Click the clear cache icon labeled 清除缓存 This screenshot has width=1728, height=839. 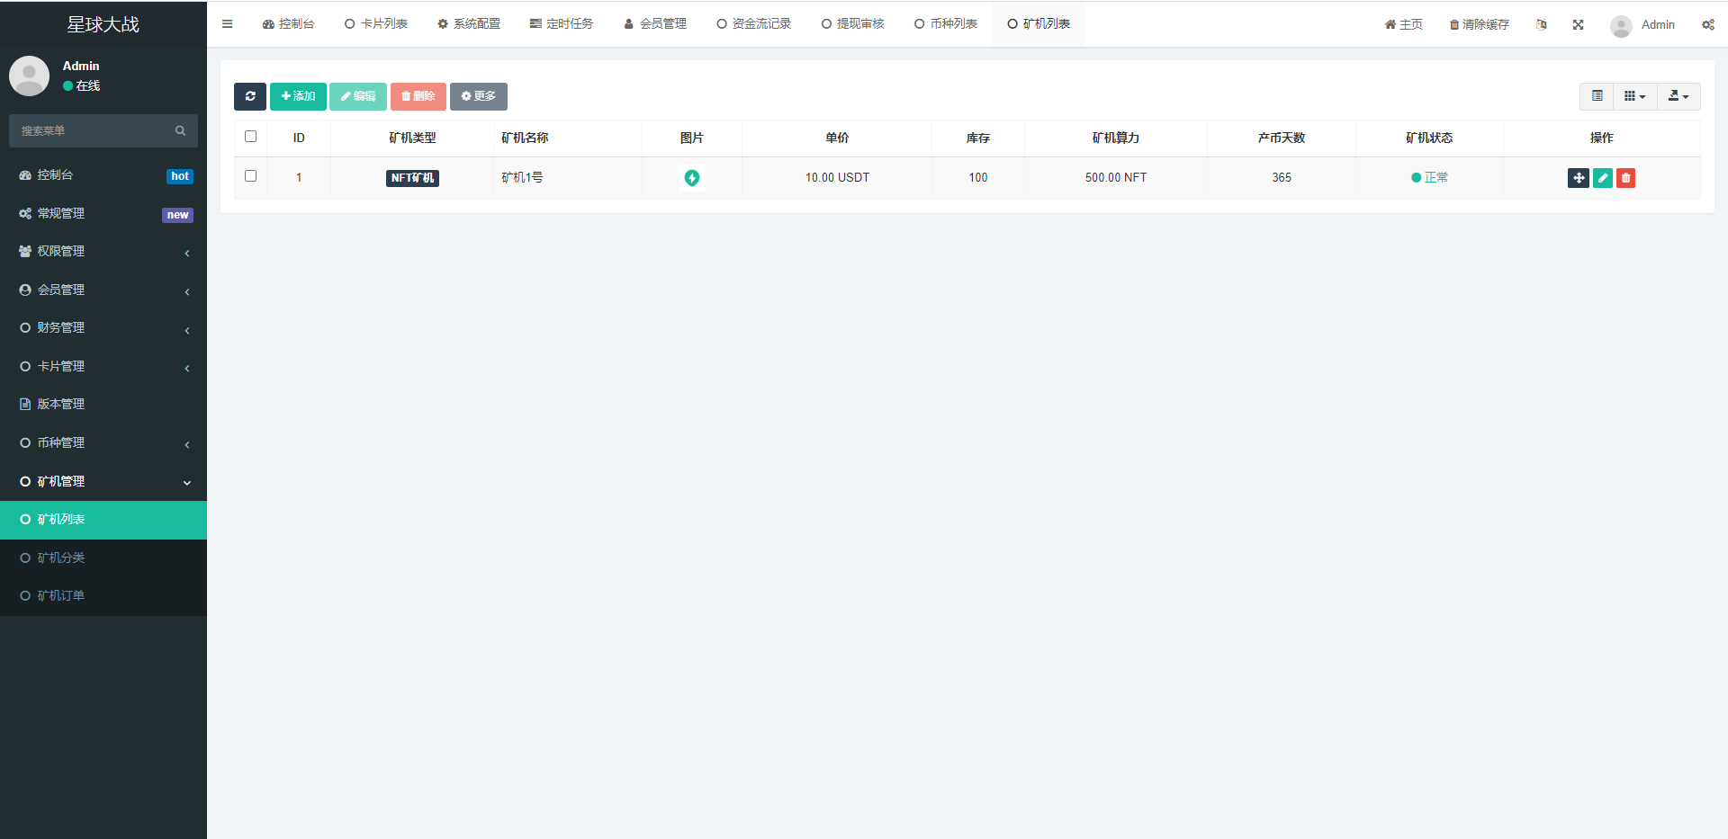pyautogui.click(x=1478, y=24)
